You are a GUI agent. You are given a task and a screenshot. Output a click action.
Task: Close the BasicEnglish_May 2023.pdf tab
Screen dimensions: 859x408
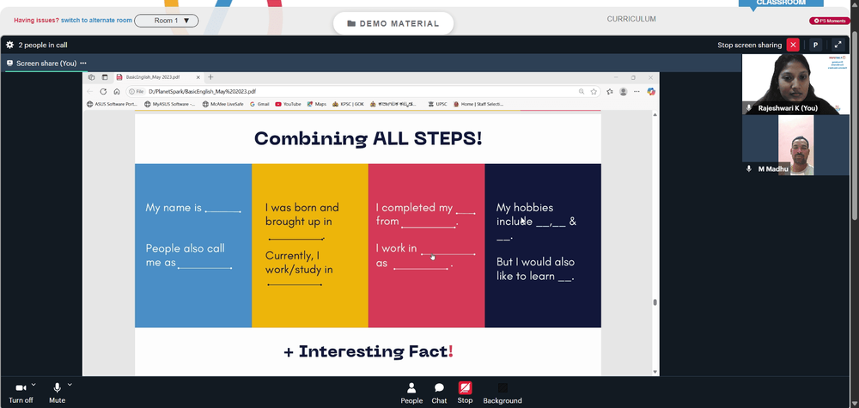(199, 77)
